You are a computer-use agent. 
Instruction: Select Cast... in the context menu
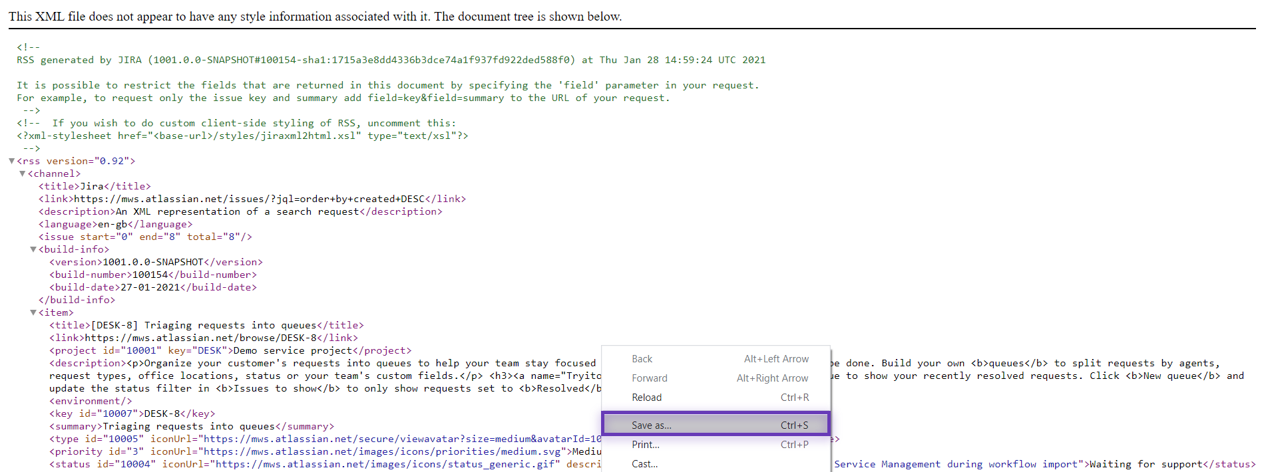point(716,464)
